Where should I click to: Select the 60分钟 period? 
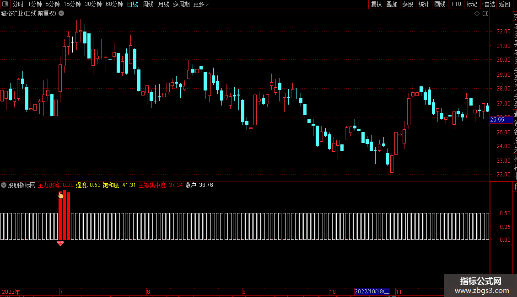coord(114,4)
